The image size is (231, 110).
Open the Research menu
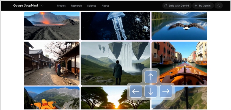pyautogui.click(x=76, y=6)
